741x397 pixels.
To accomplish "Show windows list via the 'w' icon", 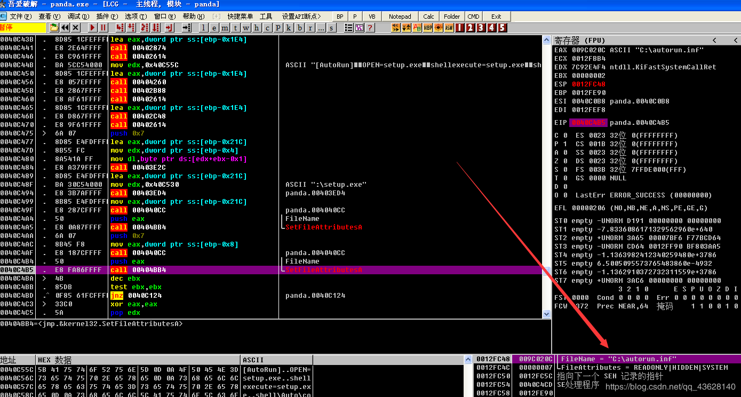I will click(x=246, y=28).
